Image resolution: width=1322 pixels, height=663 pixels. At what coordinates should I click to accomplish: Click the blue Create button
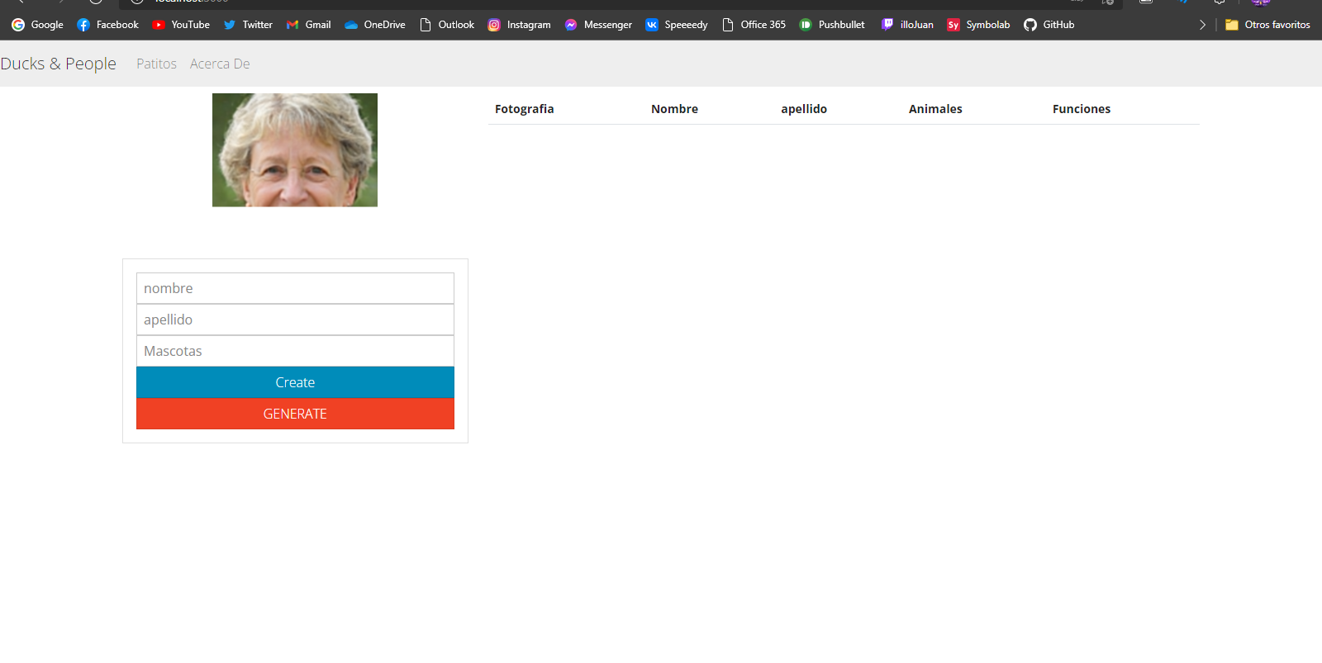(295, 382)
